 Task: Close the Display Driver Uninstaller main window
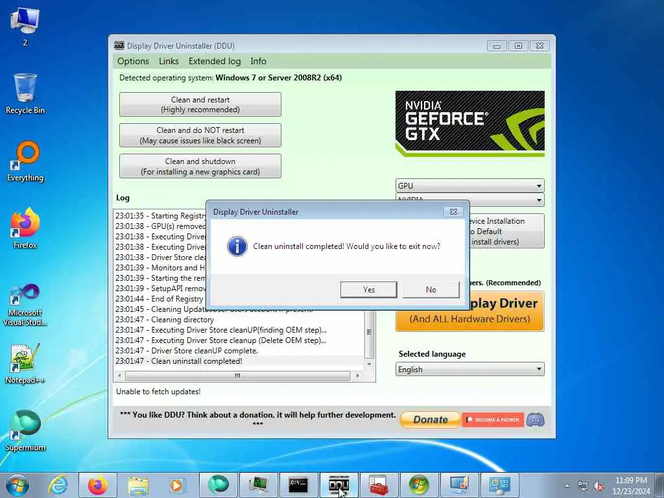click(539, 46)
